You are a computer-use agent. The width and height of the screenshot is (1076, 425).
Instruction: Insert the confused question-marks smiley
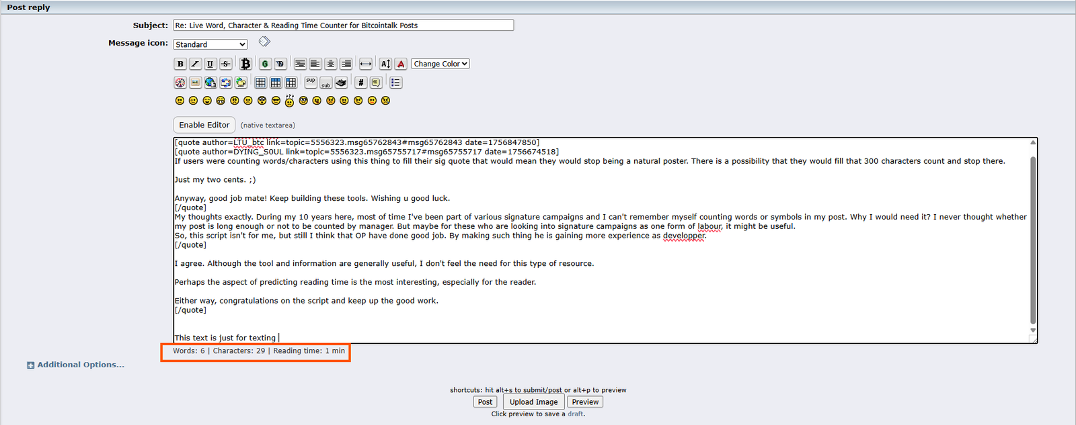click(289, 101)
